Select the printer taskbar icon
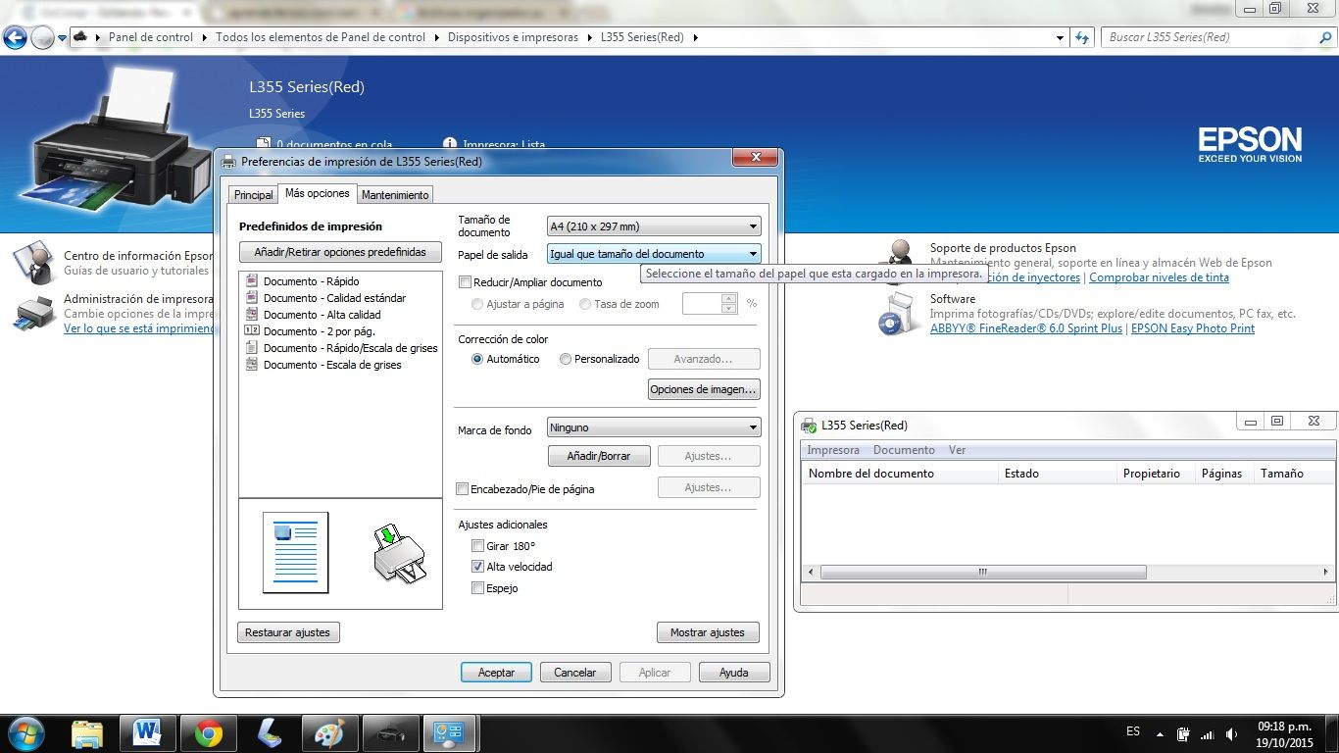The width and height of the screenshot is (1339, 753). (x=390, y=732)
